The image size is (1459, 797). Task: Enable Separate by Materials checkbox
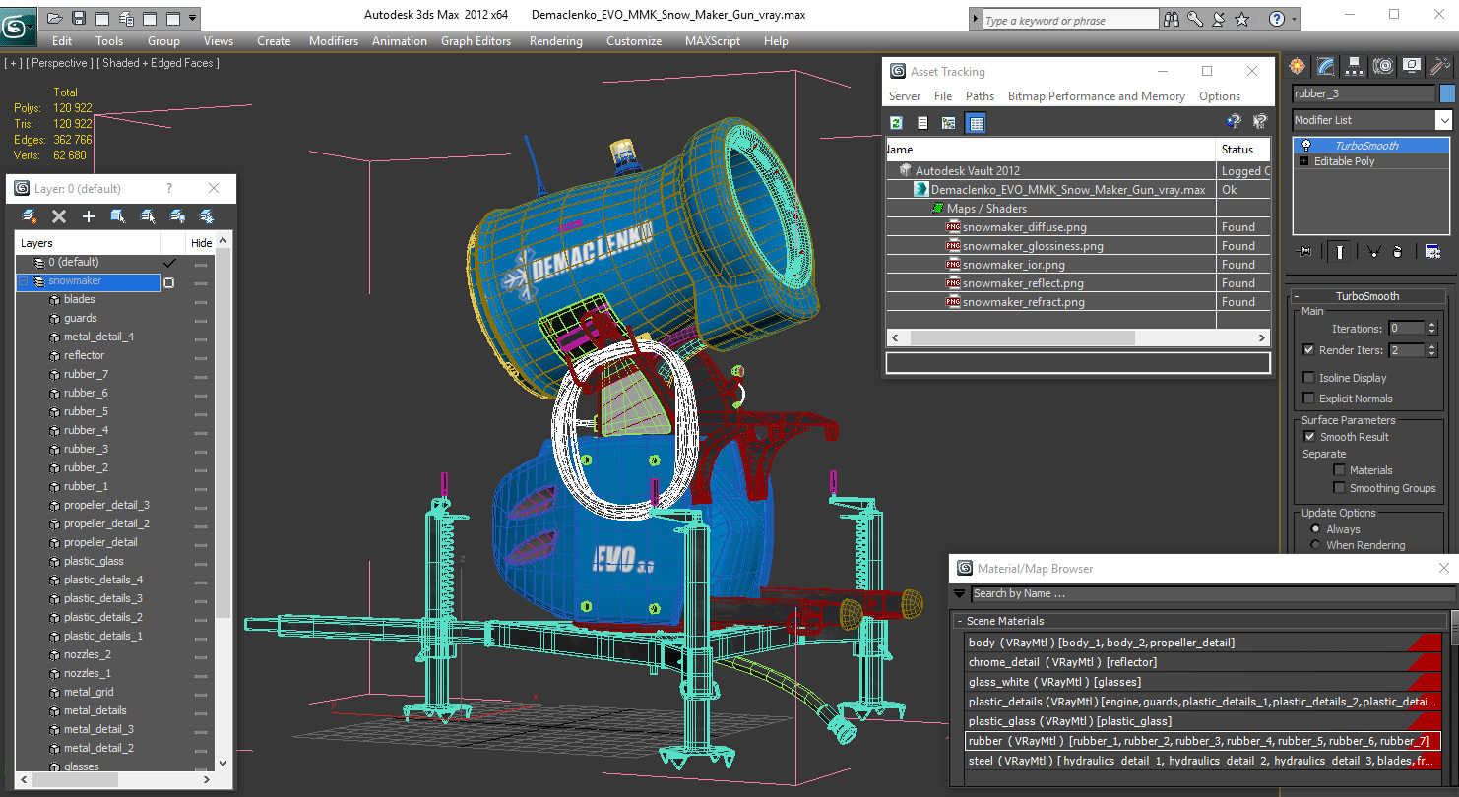point(1339,469)
